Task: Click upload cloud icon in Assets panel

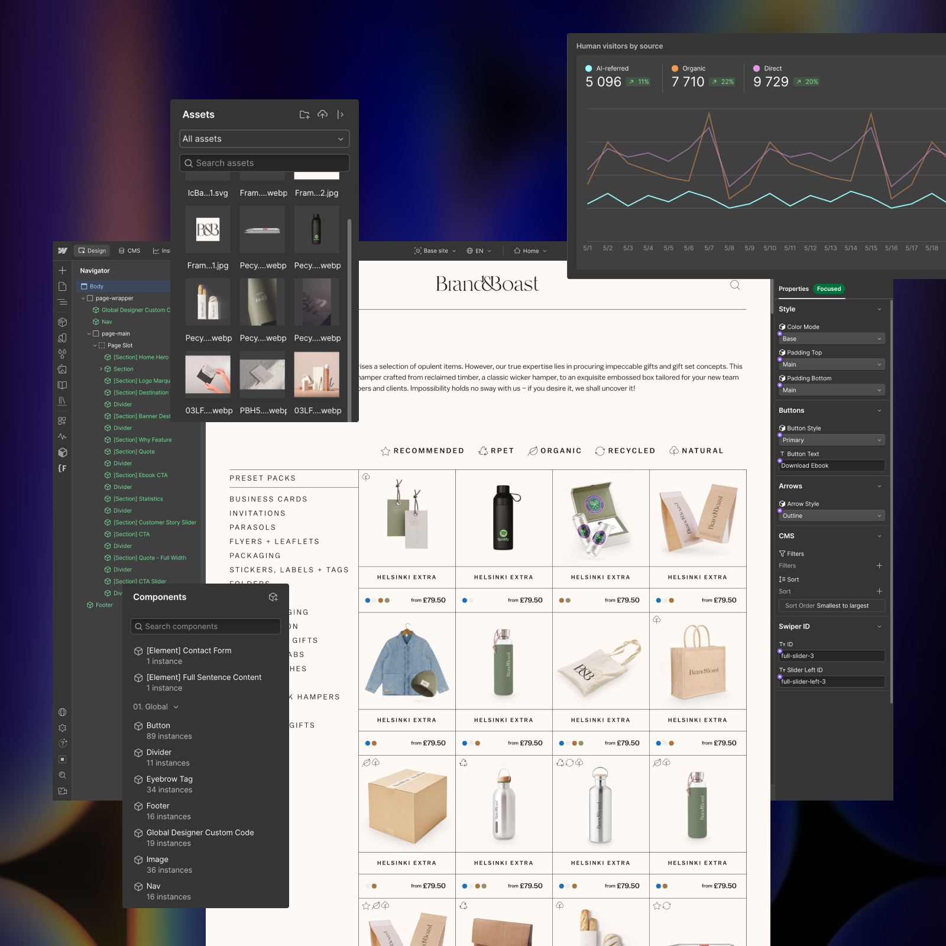Action: (x=322, y=114)
